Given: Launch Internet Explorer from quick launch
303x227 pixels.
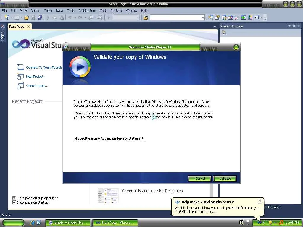Looking at the screenshot, I should [32, 223].
